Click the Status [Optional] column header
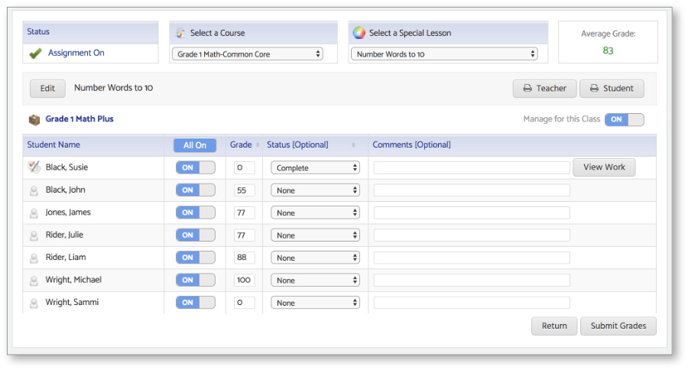Screen dimensions: 688x370 [x=297, y=144]
